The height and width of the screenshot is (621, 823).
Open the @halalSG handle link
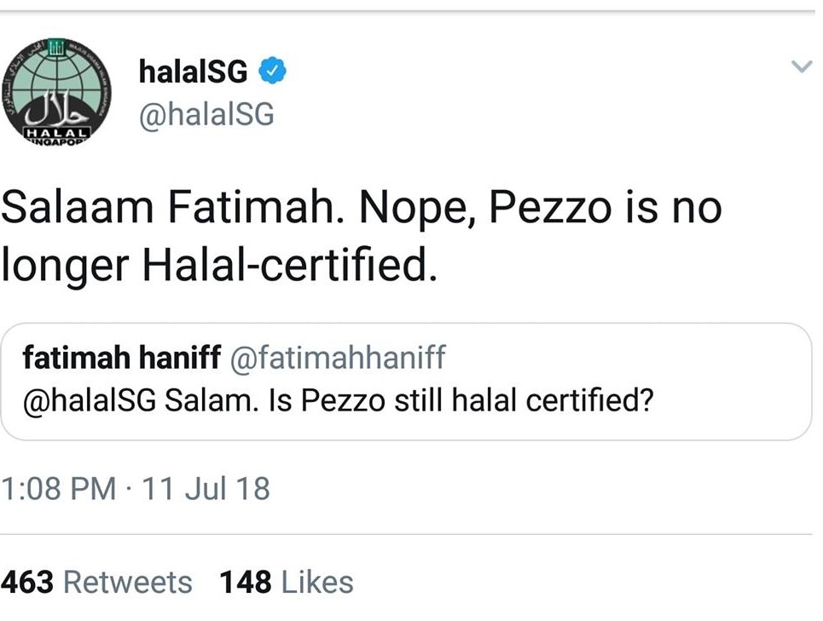tap(206, 114)
